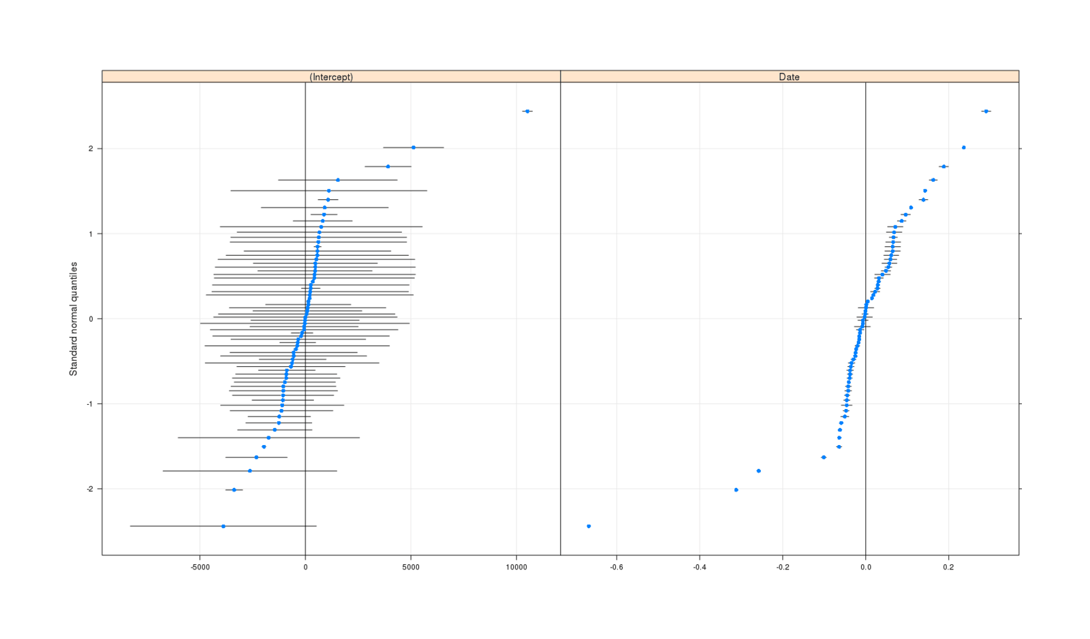Click the x-axis label -5000 in Intercept panel
The height and width of the screenshot is (639, 1090).
[200, 566]
